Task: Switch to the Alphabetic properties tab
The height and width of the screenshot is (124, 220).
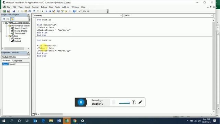Action: pos(7,61)
